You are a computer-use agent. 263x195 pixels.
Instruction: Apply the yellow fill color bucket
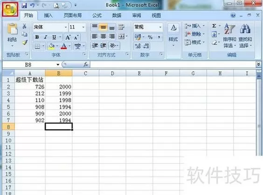(51, 46)
